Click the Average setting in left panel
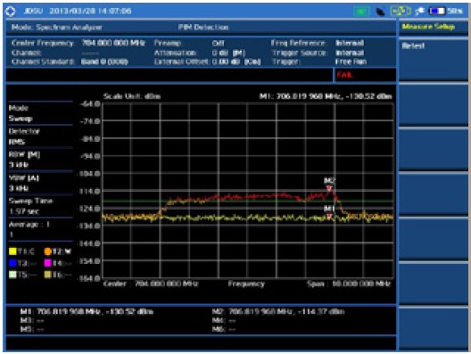Viewport: 471px width, 354px height. point(40,229)
